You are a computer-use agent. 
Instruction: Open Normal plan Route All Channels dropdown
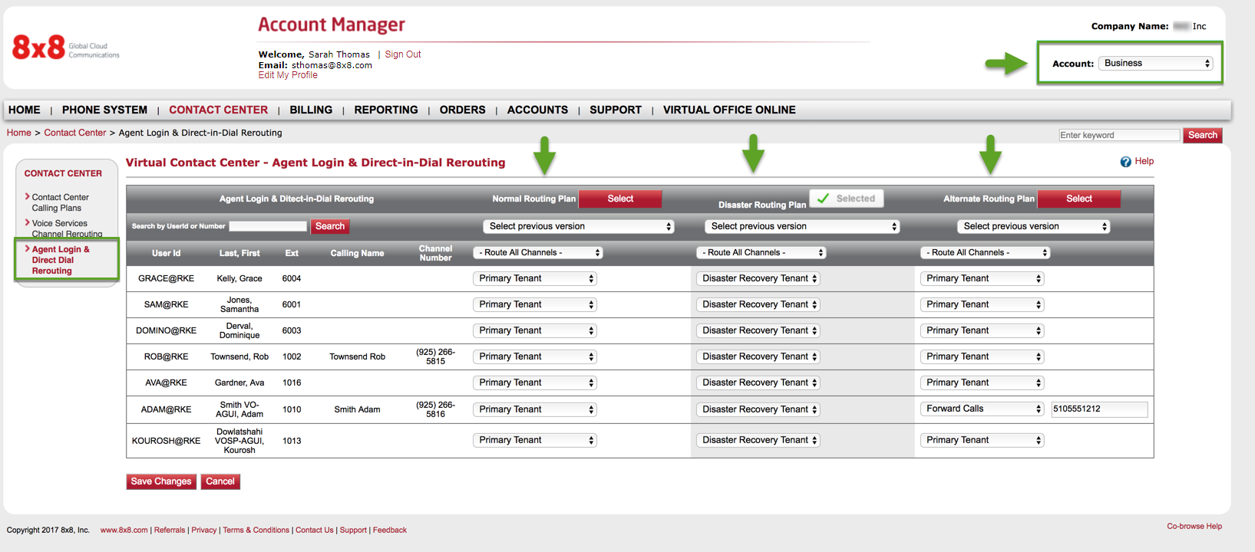coord(537,252)
